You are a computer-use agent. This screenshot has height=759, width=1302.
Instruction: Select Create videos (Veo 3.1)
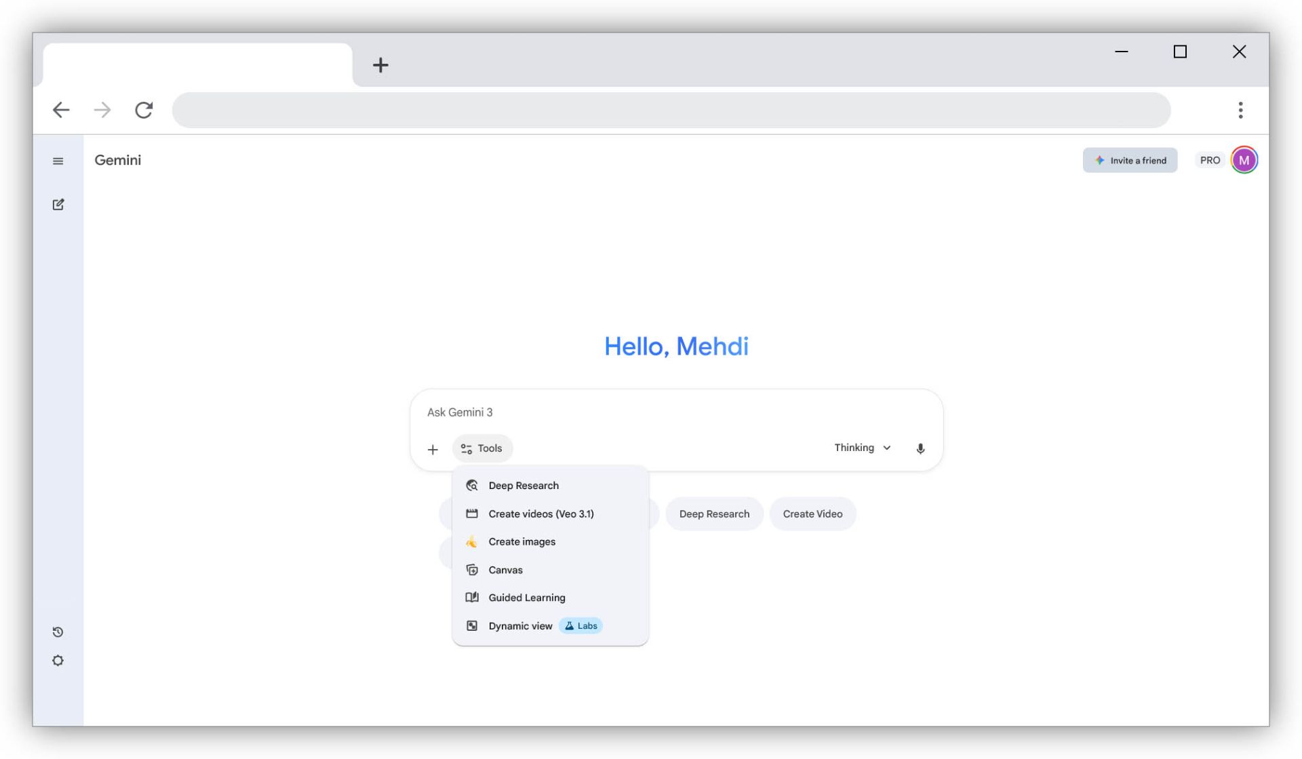point(540,513)
